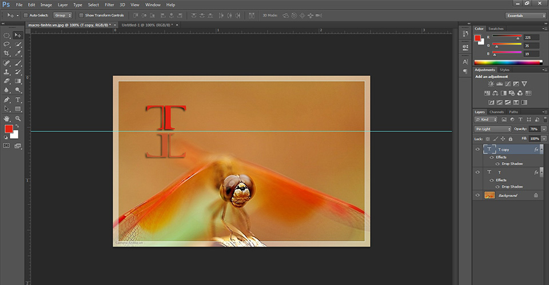Activate the Pen tool
This screenshot has width=549, height=285.
(x=7, y=99)
